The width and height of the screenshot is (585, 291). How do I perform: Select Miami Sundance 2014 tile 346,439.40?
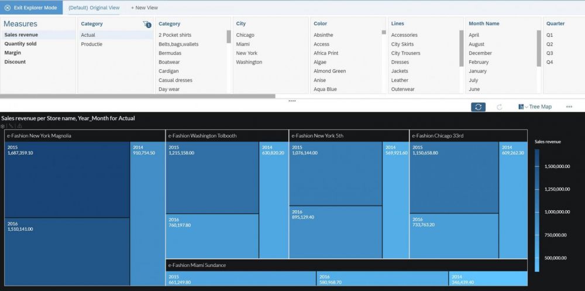[488, 279]
